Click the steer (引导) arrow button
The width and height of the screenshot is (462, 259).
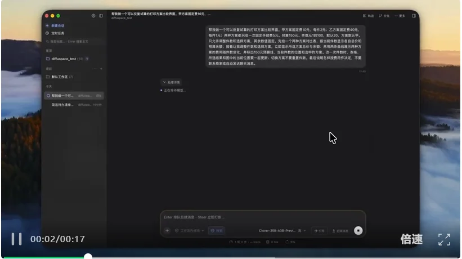[x=319, y=231]
